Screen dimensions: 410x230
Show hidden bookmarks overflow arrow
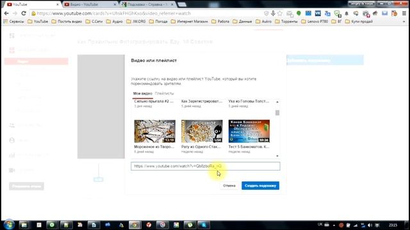click(x=404, y=22)
